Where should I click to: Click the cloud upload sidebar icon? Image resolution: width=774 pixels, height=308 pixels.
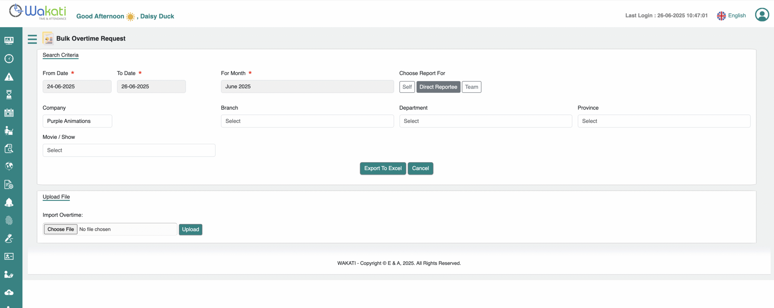[9, 292]
